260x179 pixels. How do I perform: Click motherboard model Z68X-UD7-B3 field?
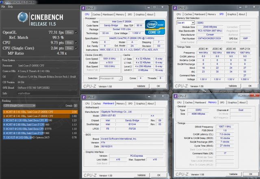pyautogui.click(x=120, y=116)
